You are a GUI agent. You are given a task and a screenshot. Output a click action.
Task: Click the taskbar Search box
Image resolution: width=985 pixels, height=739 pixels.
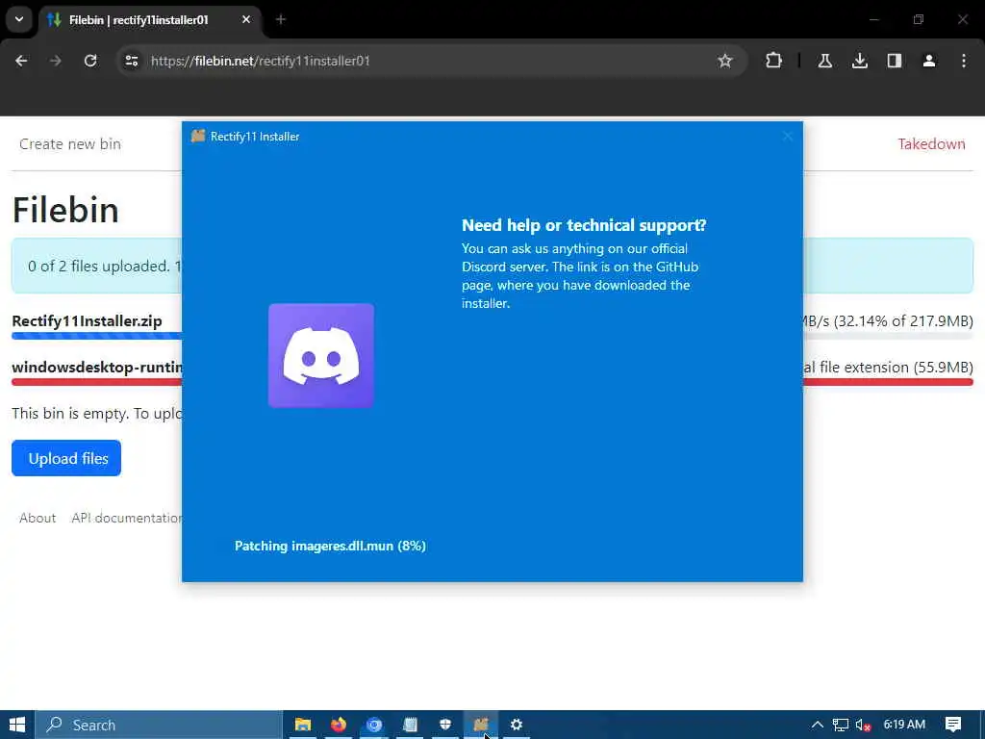159,725
